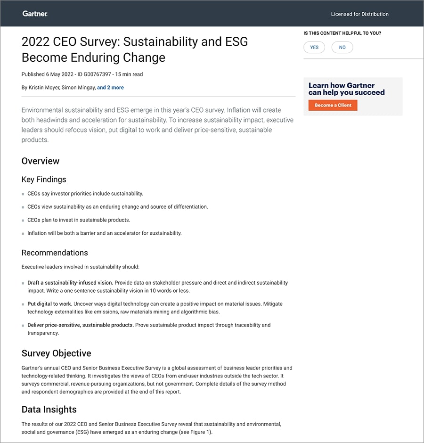The width and height of the screenshot is (424, 443).
Task: Click the Key Findings subheading
Action: pyautogui.click(x=44, y=179)
